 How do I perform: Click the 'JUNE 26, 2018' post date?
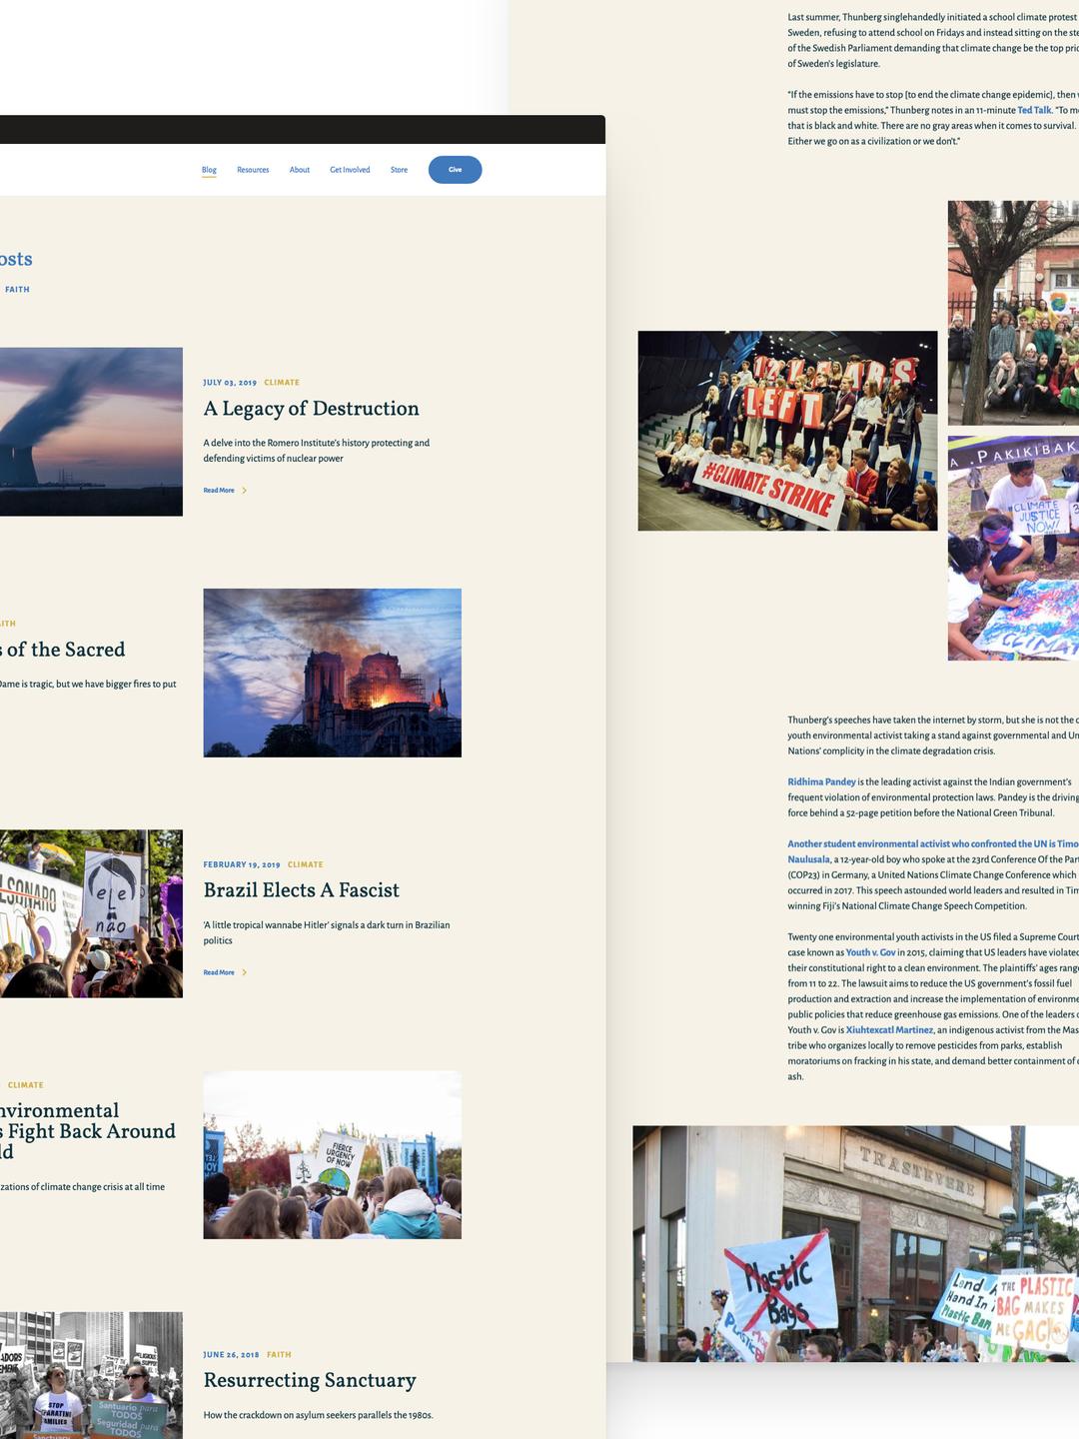coord(231,1355)
